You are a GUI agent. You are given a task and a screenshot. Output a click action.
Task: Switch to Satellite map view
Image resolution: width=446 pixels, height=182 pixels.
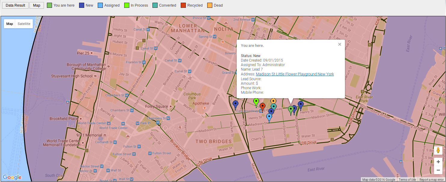[24, 24]
